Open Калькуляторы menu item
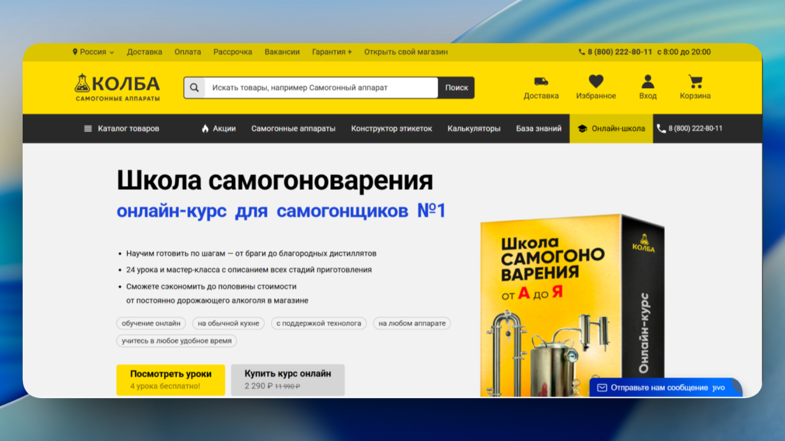The image size is (785, 441). click(474, 129)
